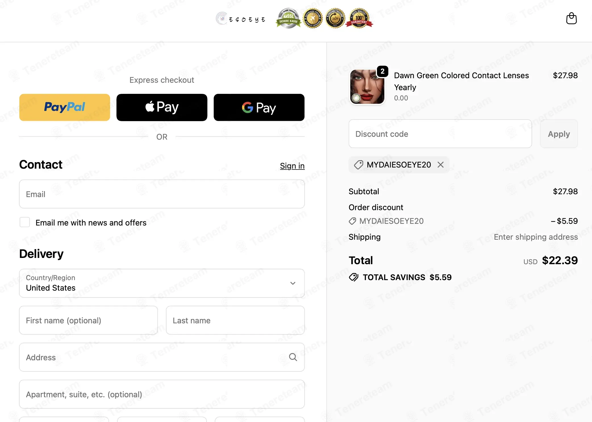Pay with Google Pay
Viewport: 592px width, 422px height.
click(x=259, y=107)
